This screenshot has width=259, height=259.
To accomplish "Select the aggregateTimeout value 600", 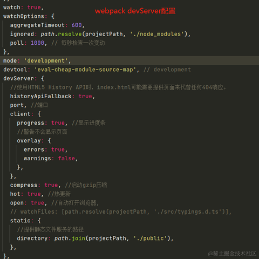I will click(77, 25).
